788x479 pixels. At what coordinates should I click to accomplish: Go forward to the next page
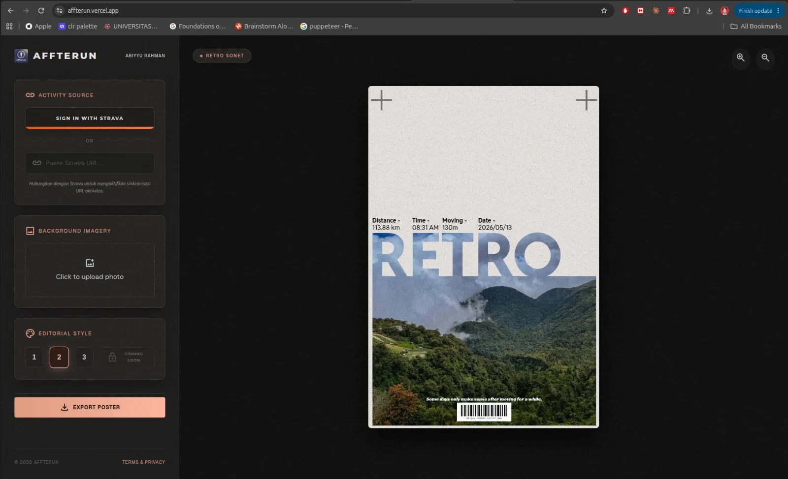[x=26, y=10]
